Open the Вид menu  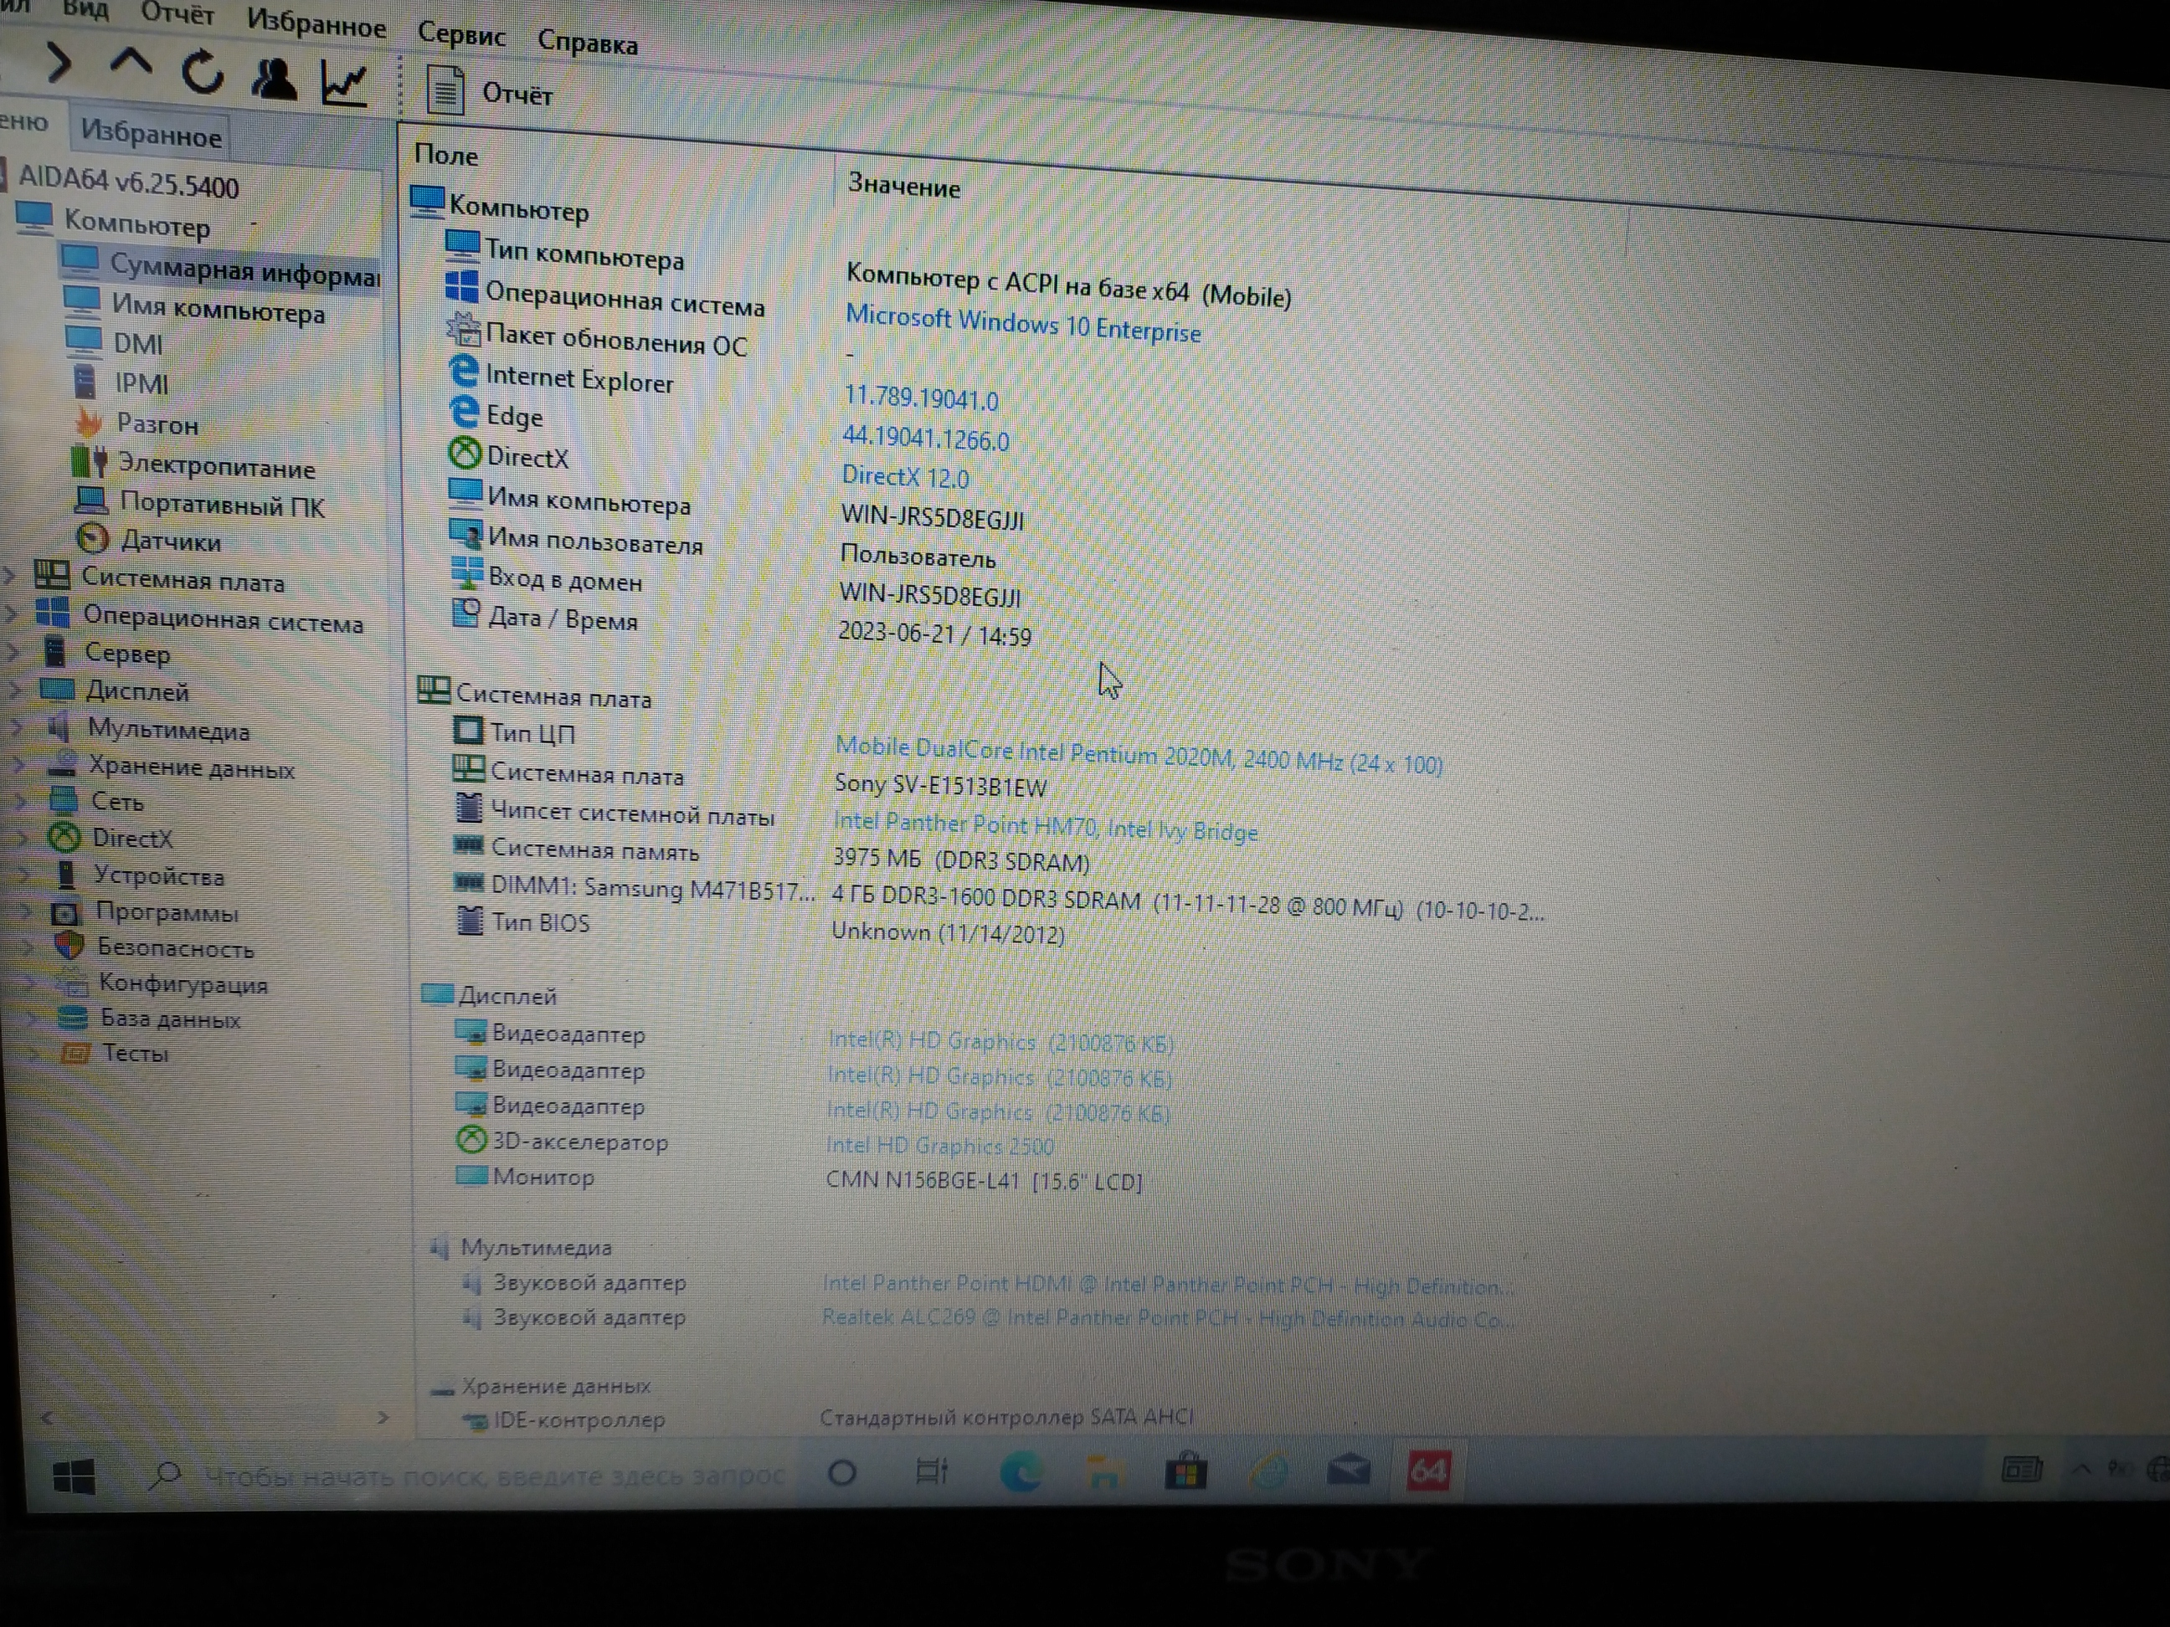[x=86, y=10]
